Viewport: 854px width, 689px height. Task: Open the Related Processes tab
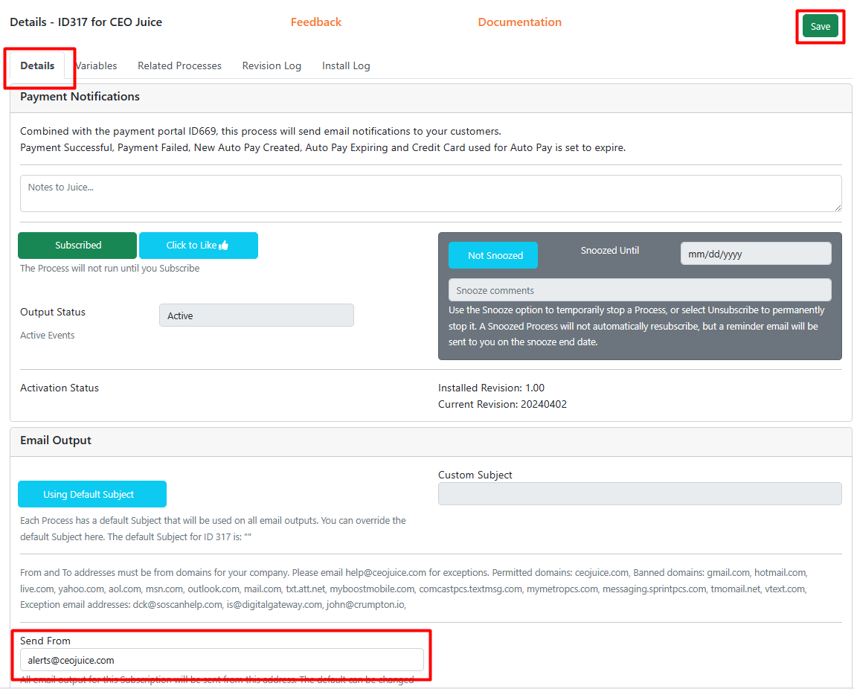coord(180,66)
